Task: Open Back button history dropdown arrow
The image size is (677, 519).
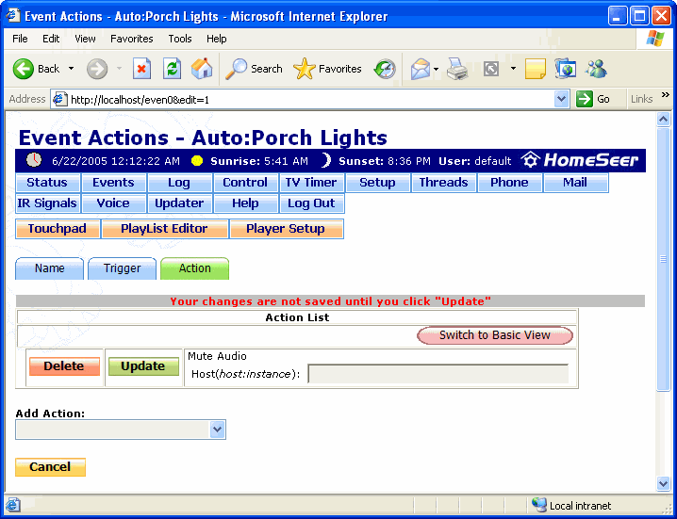Action: [72, 69]
